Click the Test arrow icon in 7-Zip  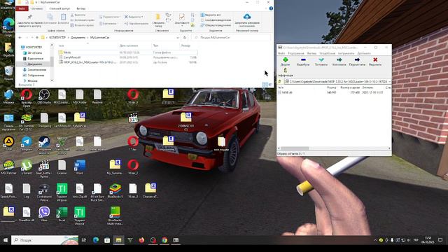click(321, 59)
